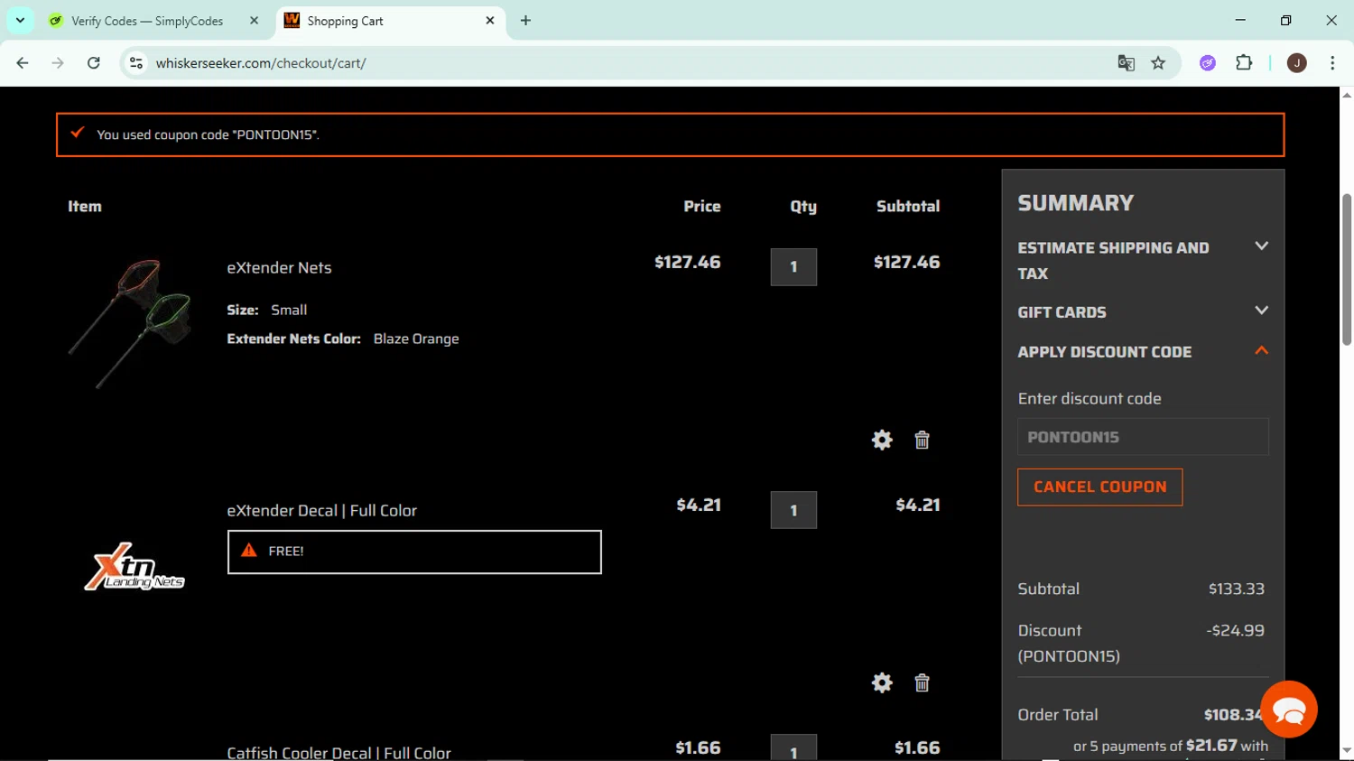1354x761 pixels.
Task: Click the Discount -$24.99 value
Action: click(1235, 631)
